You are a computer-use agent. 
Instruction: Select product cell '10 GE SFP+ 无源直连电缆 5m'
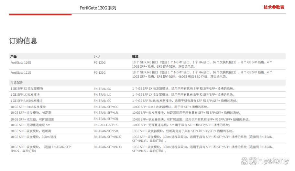click(30, 125)
